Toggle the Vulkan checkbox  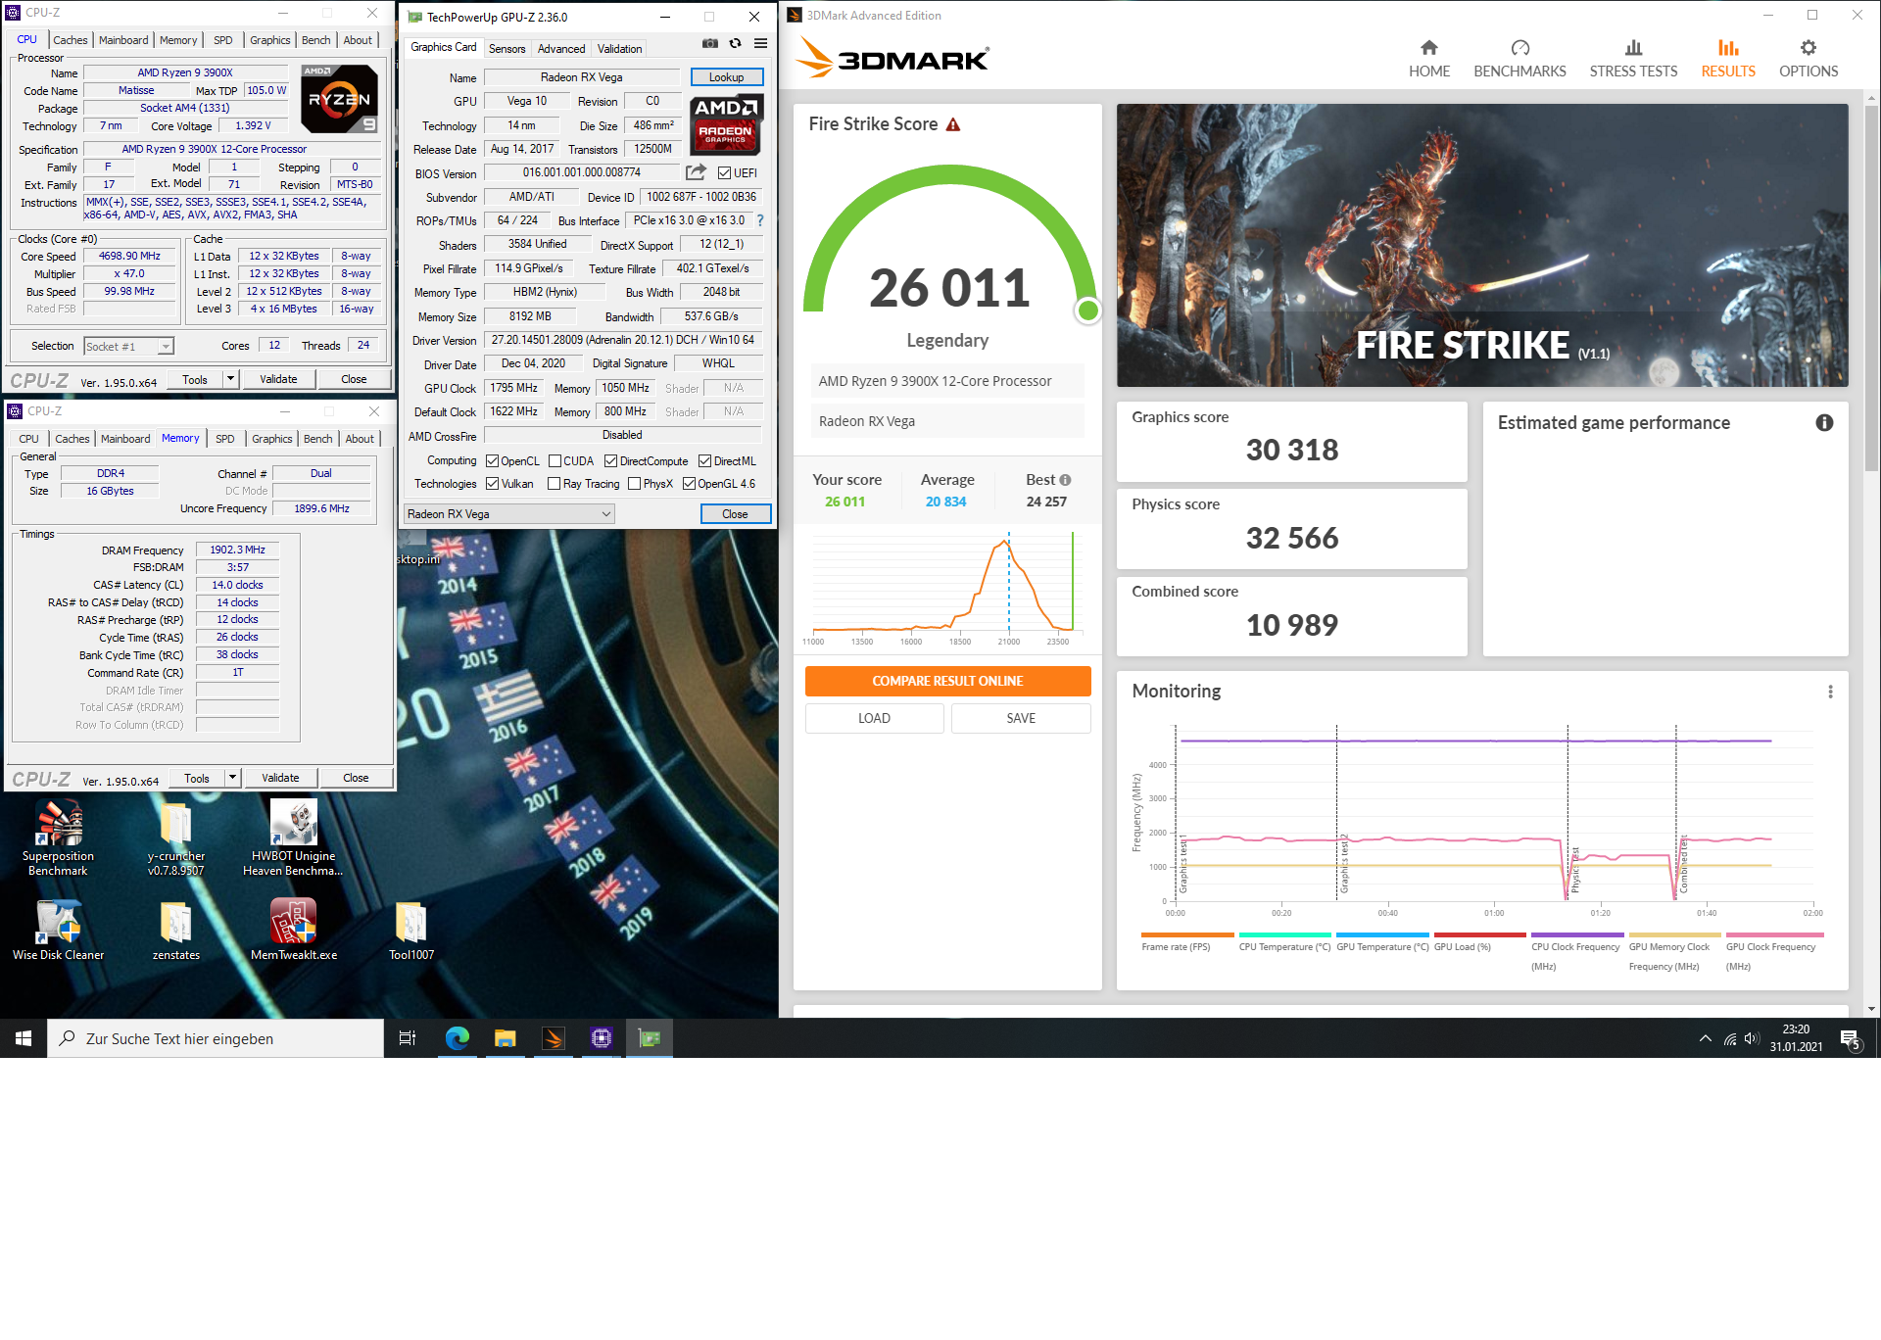pyautogui.click(x=492, y=484)
